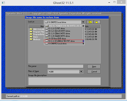Select the Program Files folder
The width and height of the screenshot is (127, 101).
(37, 32)
